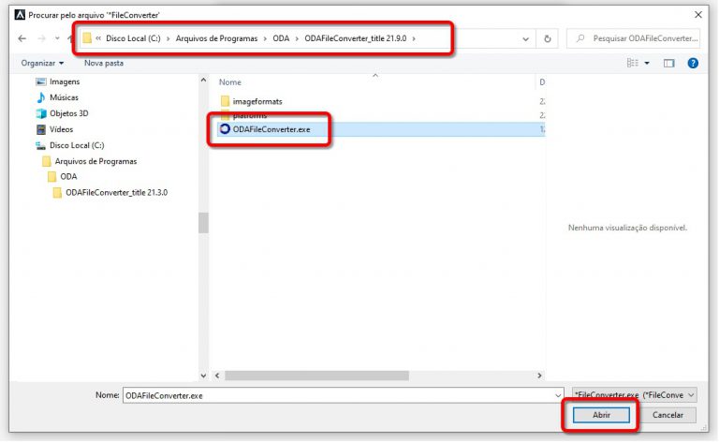Toggle the preview pane icon
This screenshot has width=719, height=443.
669,63
